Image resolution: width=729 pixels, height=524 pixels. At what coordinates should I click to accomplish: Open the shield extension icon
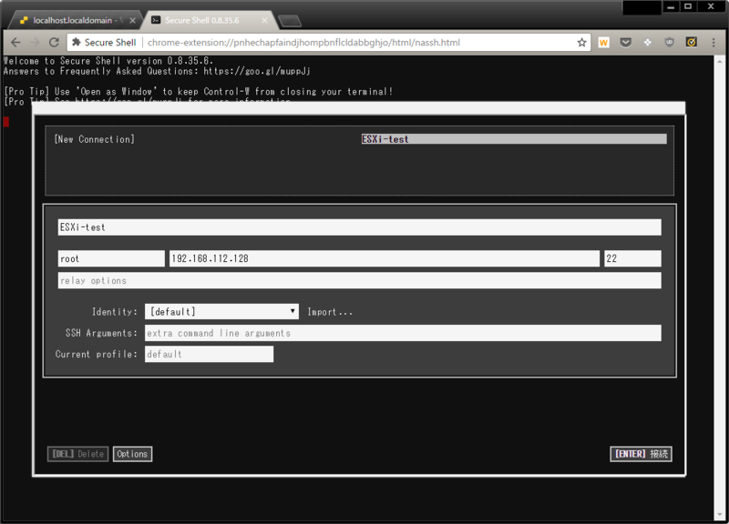[x=669, y=42]
